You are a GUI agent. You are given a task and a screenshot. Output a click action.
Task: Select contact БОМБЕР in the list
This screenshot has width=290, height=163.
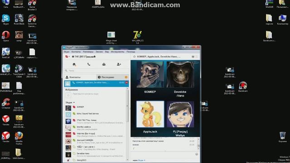[95, 108]
